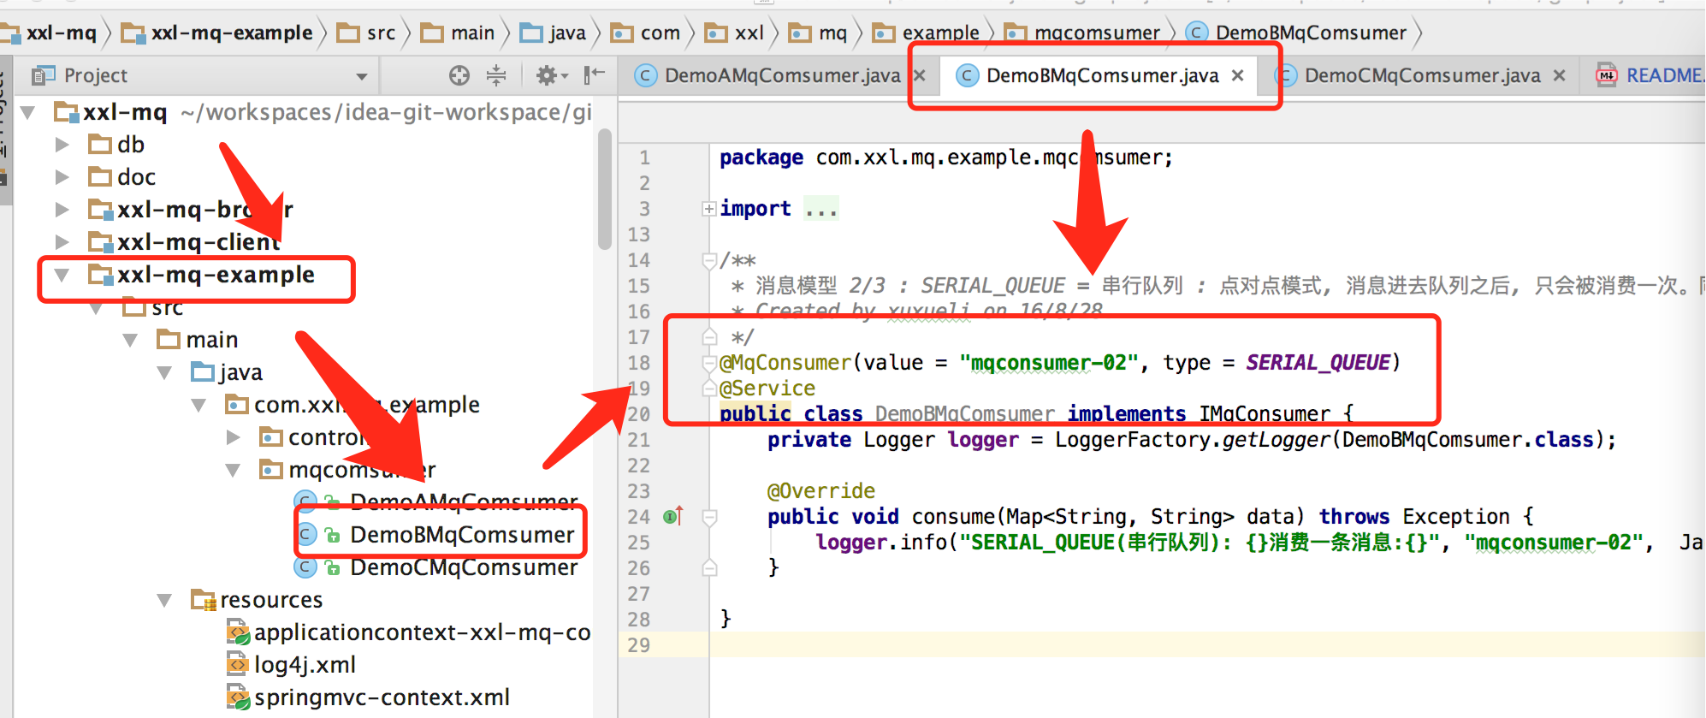Viewport: 1706px width, 718px height.
Task: Open log4j.xml file
Action: [x=291, y=665]
